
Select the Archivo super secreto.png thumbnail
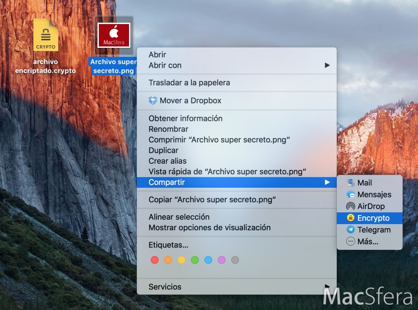114,35
